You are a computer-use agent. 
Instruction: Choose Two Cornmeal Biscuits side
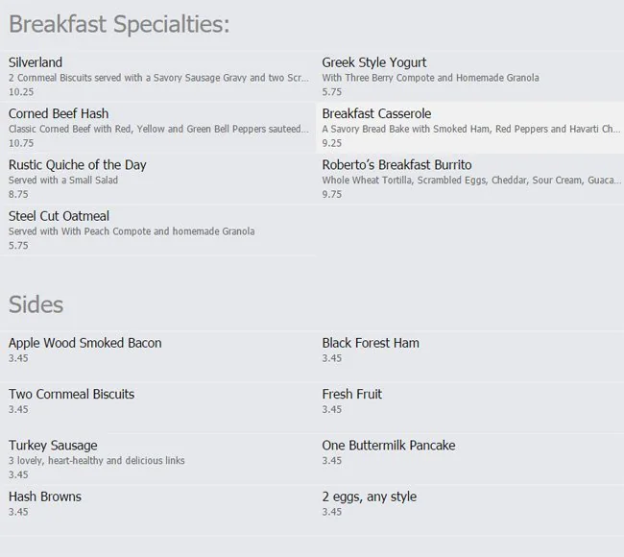click(x=72, y=394)
